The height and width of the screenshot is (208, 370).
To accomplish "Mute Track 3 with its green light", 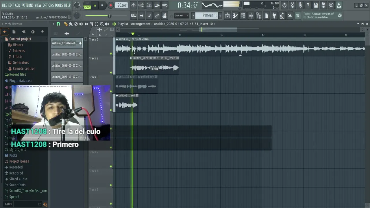I will point(111,91).
